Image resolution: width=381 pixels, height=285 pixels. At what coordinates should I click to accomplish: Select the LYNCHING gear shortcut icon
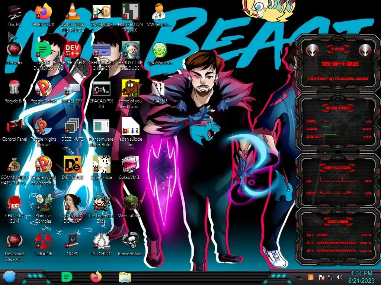pyautogui.click(x=102, y=241)
